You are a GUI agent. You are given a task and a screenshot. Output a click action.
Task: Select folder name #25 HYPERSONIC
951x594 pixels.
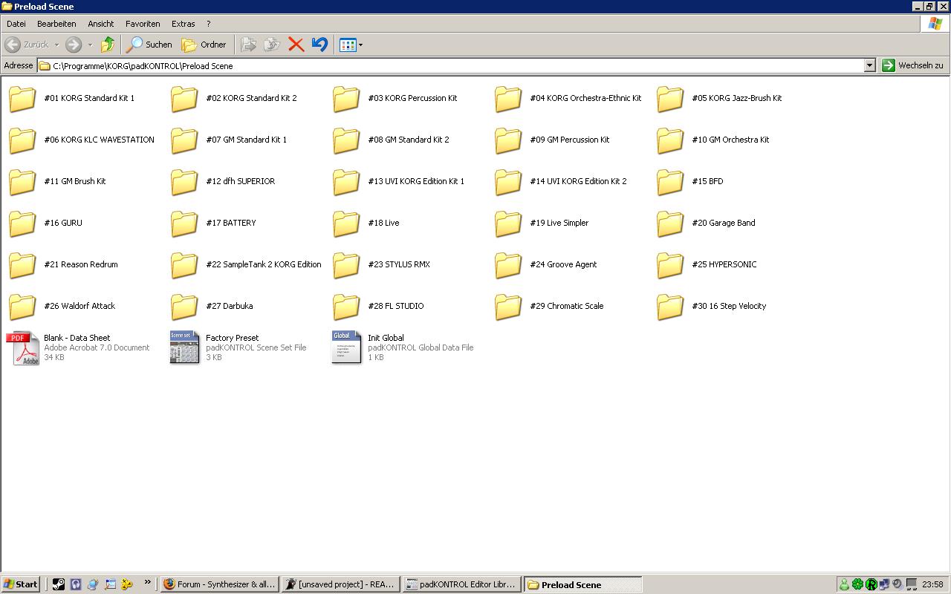(724, 264)
